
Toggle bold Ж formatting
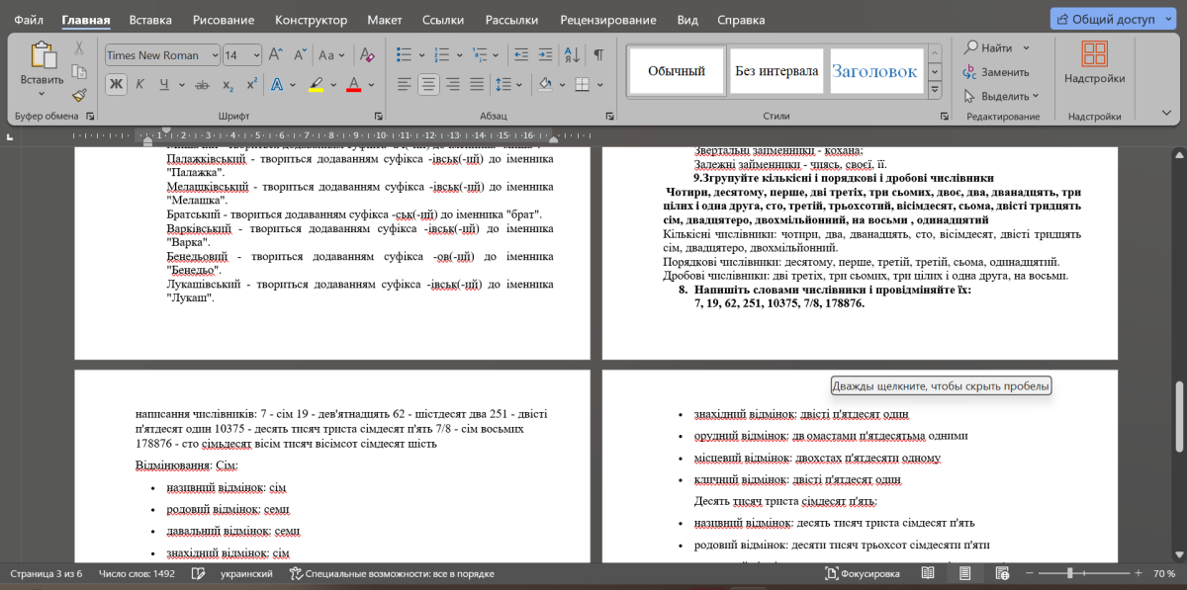pos(116,85)
